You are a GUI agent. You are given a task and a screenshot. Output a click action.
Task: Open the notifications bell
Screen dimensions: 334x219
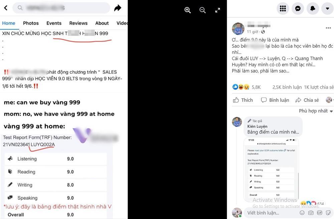coord(313,9)
